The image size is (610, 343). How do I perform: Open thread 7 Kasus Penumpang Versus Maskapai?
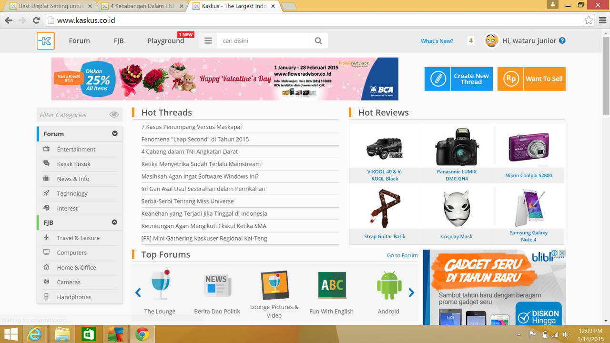coord(192,127)
